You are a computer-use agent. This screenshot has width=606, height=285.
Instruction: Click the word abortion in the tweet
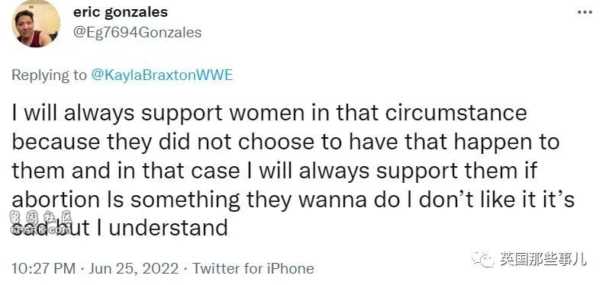tap(56, 200)
